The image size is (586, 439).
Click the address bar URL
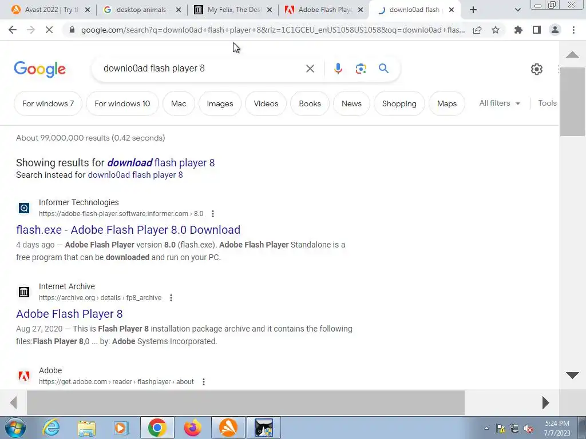(x=273, y=30)
